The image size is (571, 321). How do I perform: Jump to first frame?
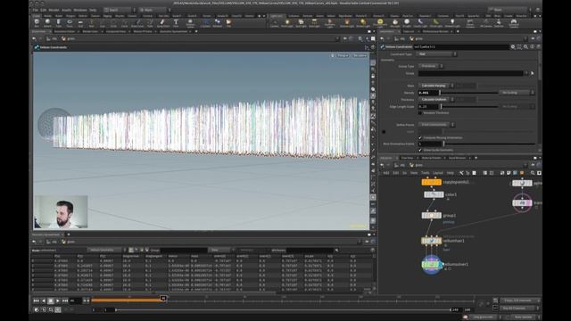[36, 300]
